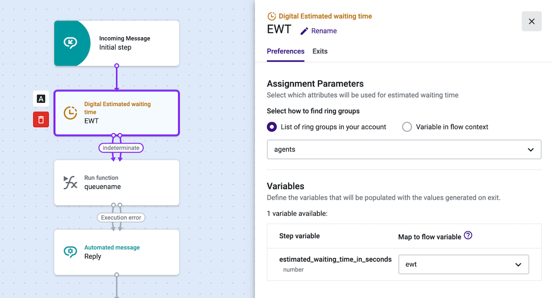Image resolution: width=552 pixels, height=298 pixels.
Task: Select 'List of ring groups in your account'
Action: pyautogui.click(x=326, y=126)
